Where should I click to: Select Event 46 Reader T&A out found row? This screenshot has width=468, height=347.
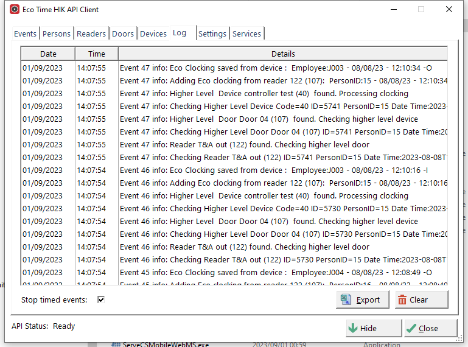[245, 247]
